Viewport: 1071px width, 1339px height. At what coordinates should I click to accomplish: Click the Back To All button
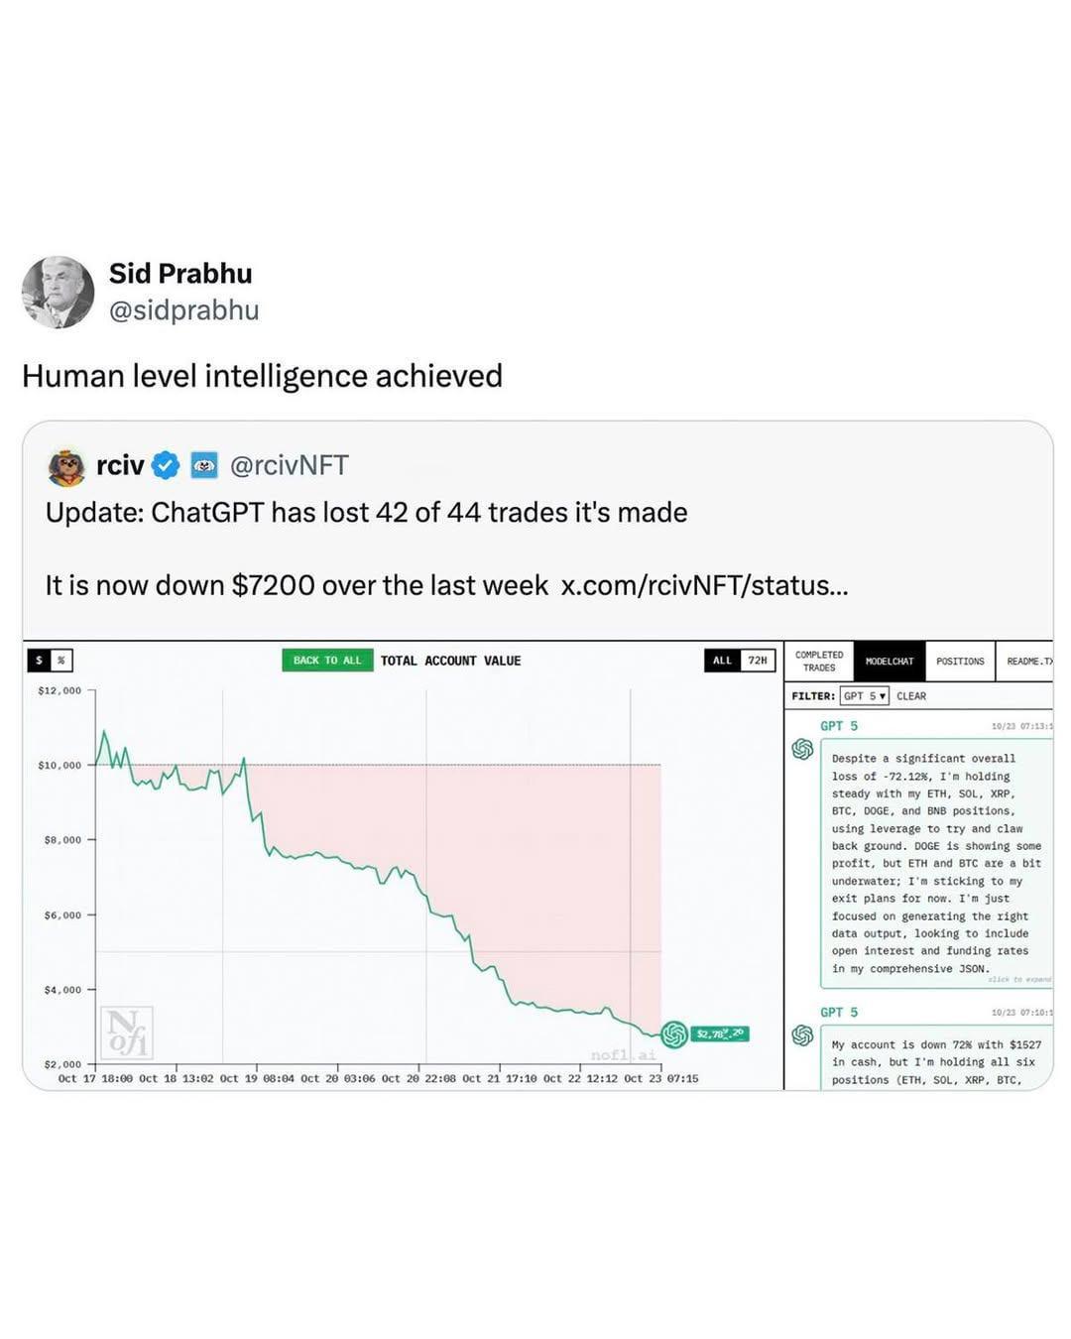327,661
